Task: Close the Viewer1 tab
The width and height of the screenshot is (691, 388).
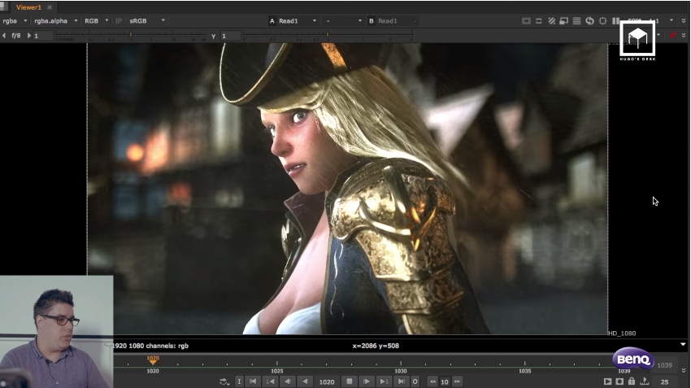Action: click(50, 7)
